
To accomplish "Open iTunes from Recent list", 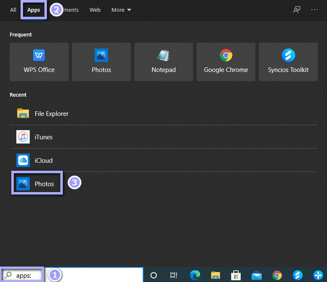I will tap(163, 137).
